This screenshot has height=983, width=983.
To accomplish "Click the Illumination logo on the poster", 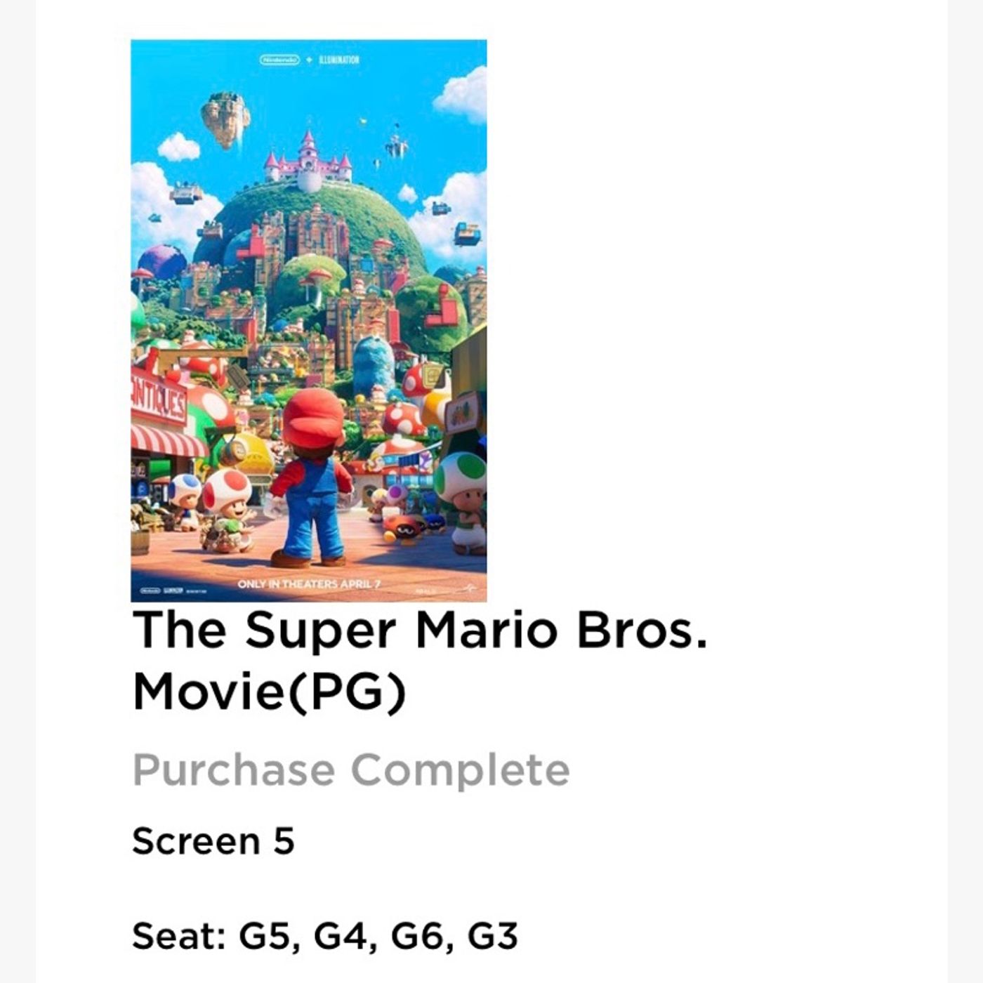I will pyautogui.click(x=338, y=60).
